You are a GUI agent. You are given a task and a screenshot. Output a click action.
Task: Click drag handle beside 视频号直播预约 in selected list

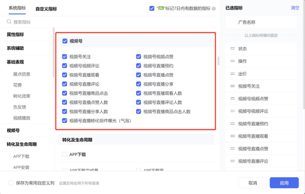[233, 124]
